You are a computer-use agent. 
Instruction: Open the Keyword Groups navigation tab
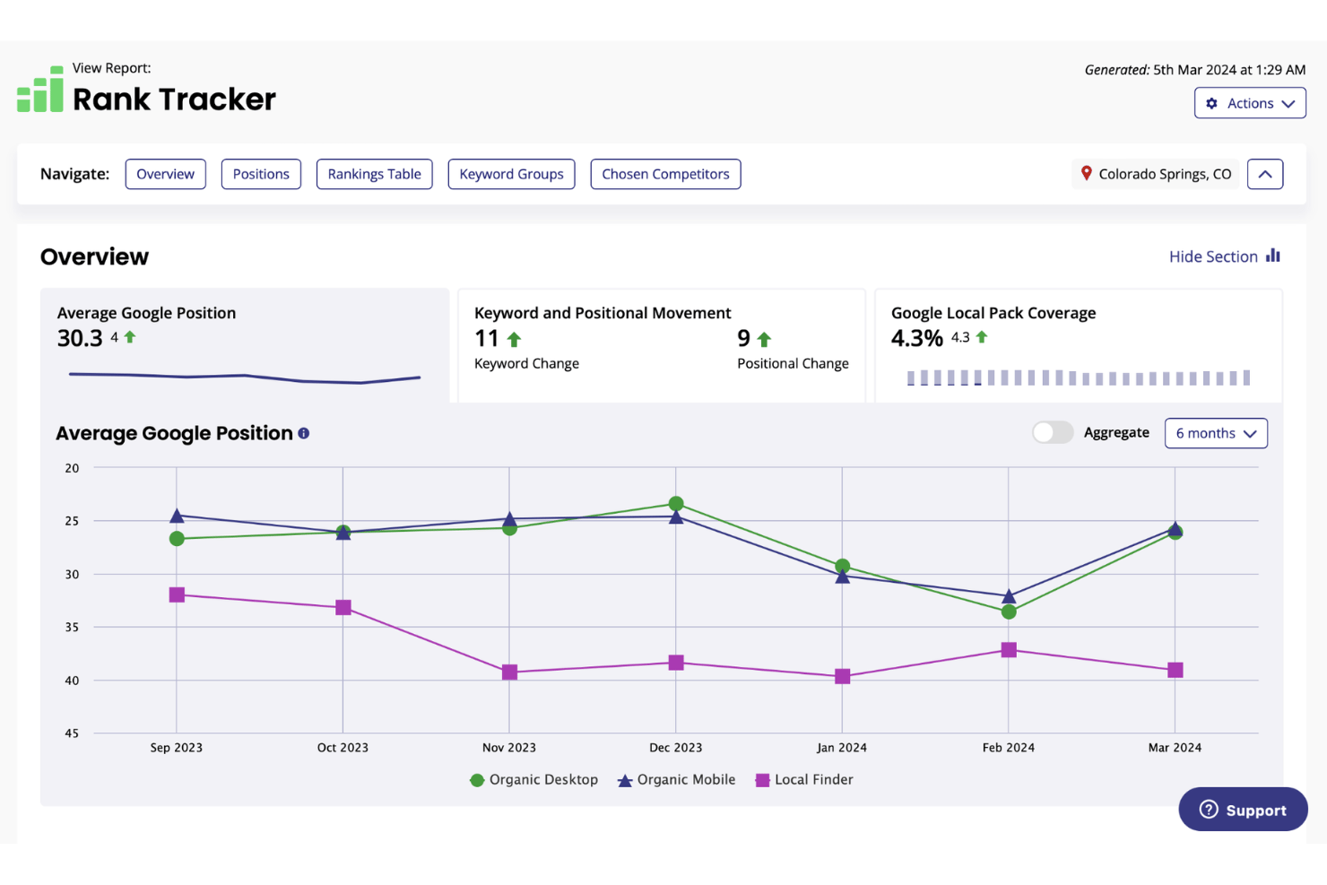(511, 174)
